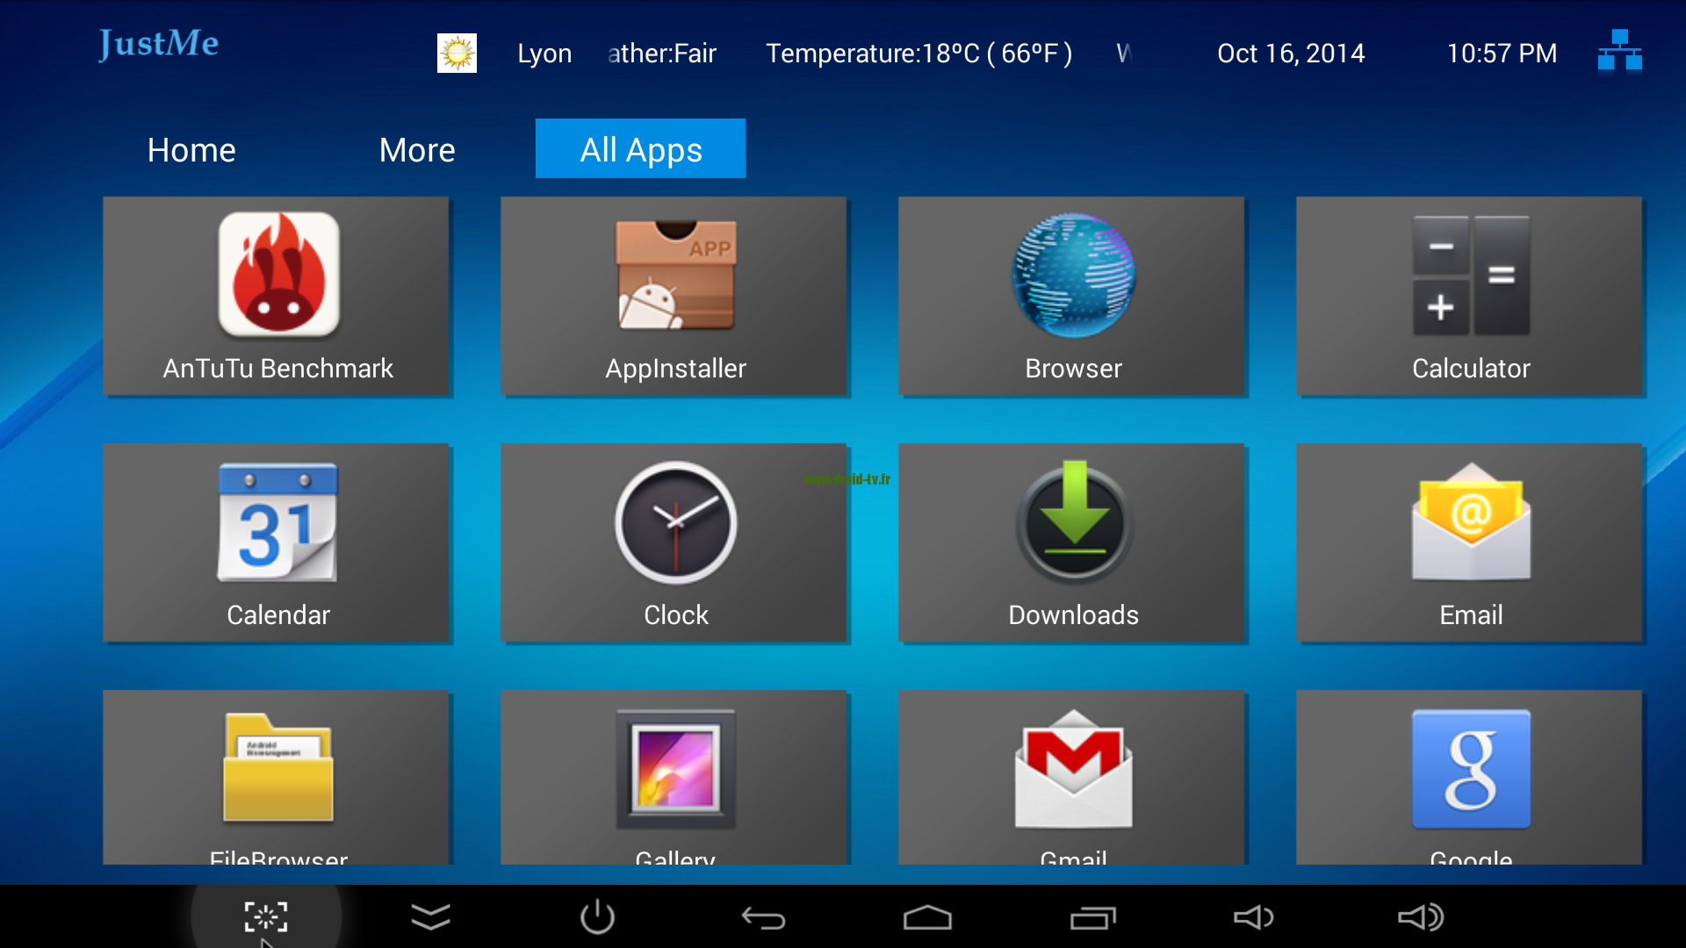
Task: Click the JustMe logo
Action: click(158, 44)
